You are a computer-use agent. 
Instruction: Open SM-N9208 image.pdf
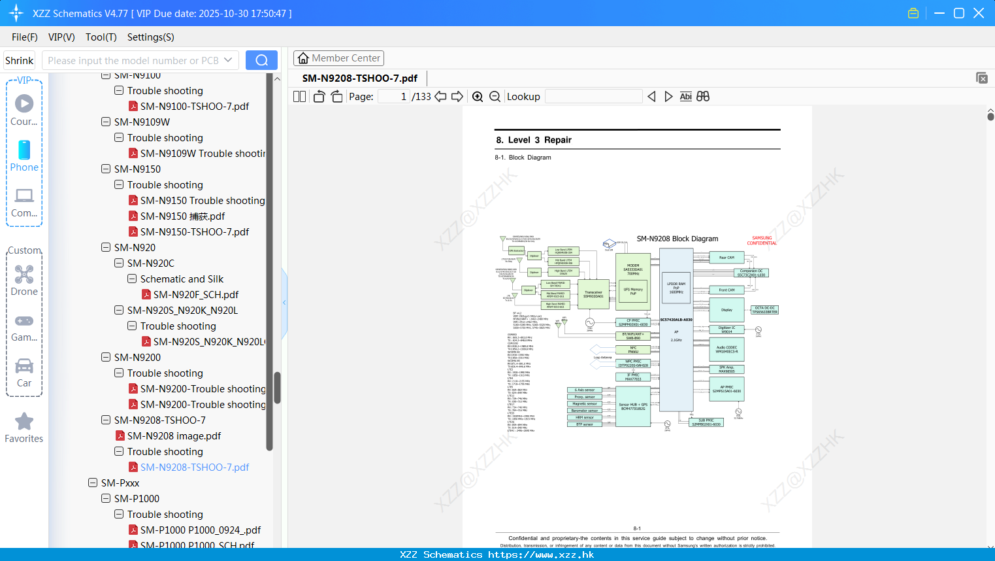click(174, 435)
